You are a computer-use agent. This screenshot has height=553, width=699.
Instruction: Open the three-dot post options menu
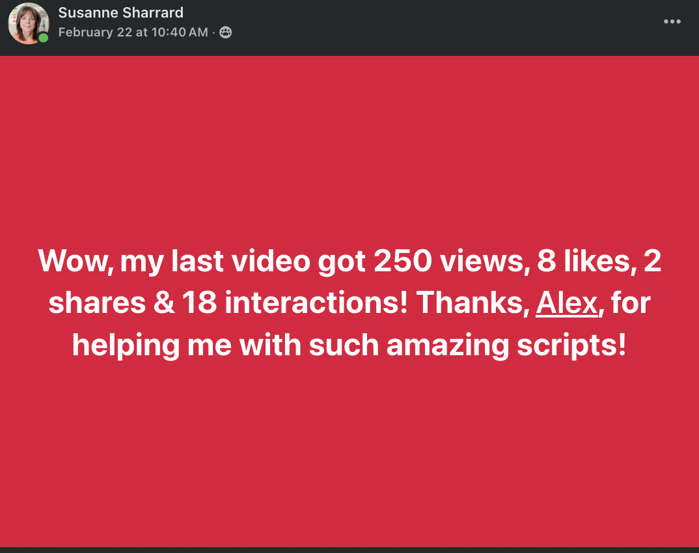[672, 21]
